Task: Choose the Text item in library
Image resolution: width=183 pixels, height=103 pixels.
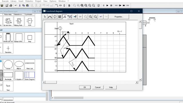Action: tap(8, 86)
